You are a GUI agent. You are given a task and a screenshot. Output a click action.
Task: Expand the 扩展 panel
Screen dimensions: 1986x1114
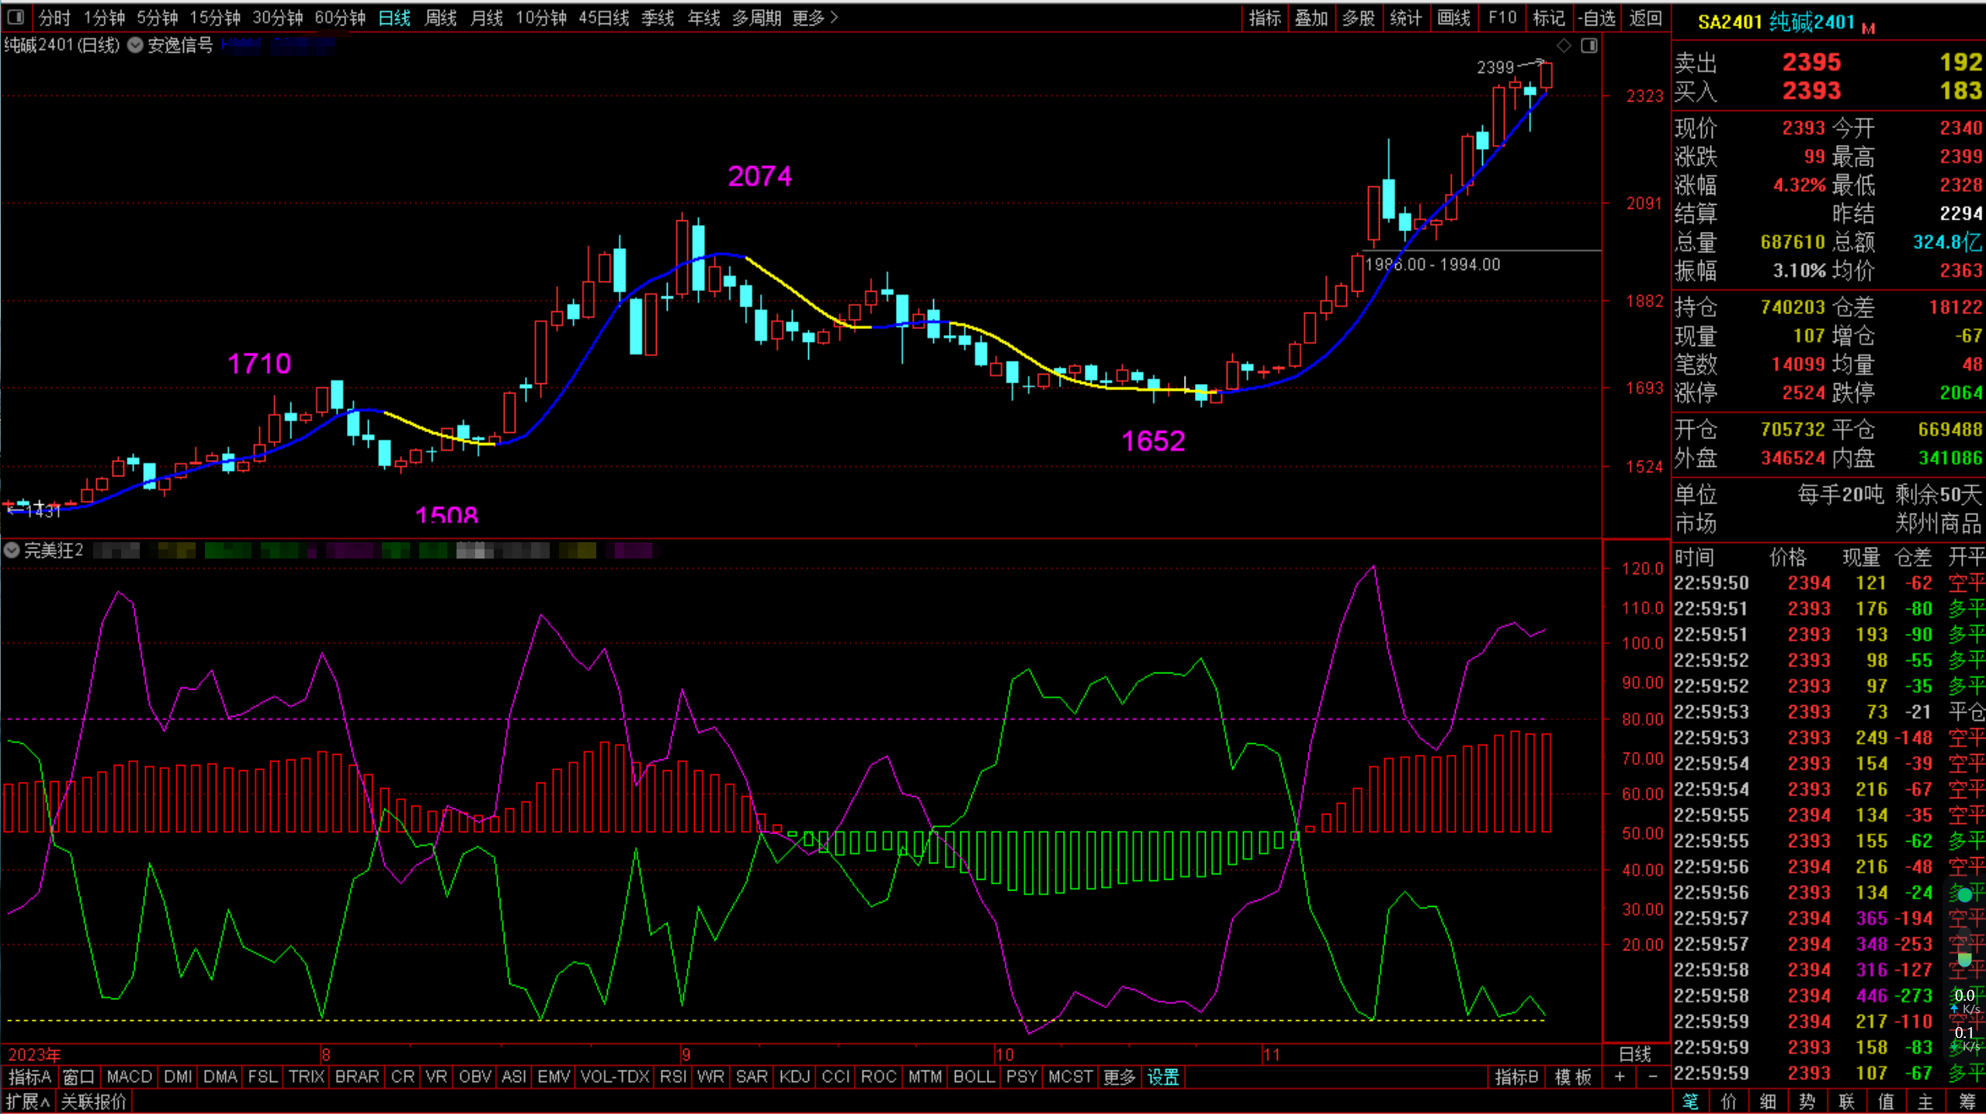[x=28, y=1102]
